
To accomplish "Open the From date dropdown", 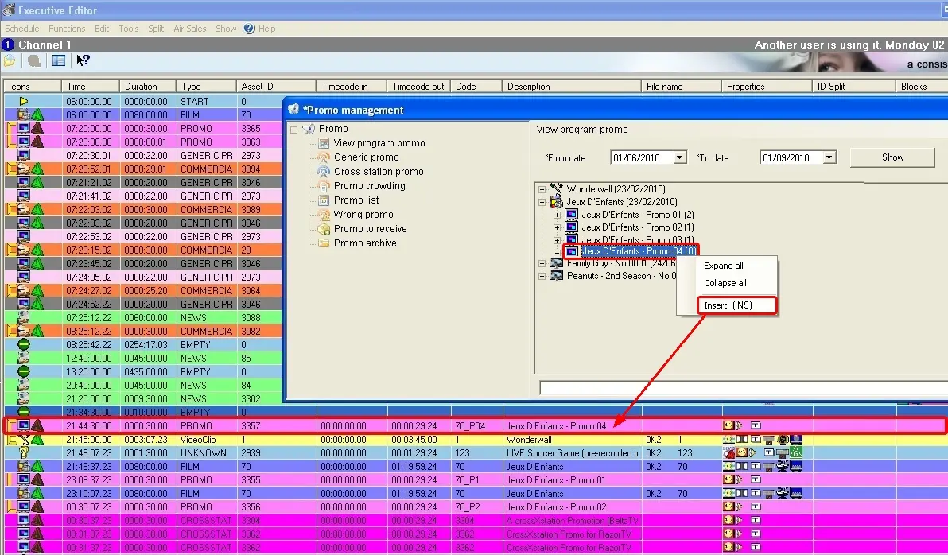I will click(679, 158).
